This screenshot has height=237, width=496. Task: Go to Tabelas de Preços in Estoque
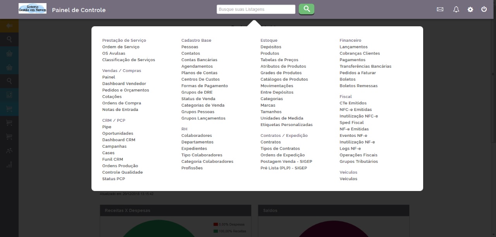point(279,60)
